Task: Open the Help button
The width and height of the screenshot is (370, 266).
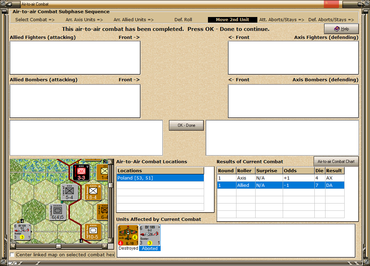Action: pos(341,29)
